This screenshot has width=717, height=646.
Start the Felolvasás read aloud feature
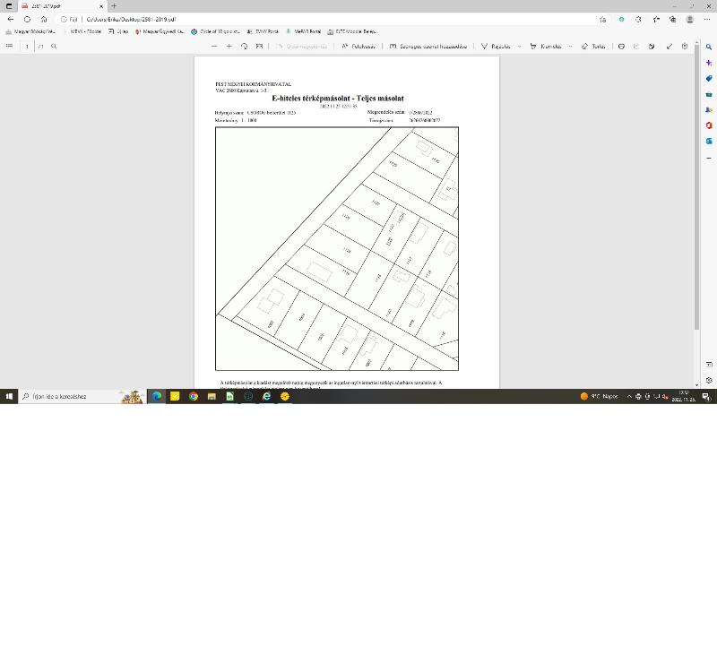(358, 47)
